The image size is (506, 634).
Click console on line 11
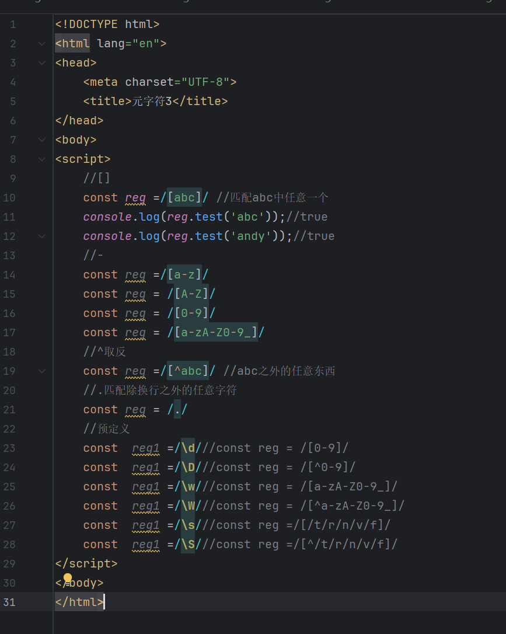(107, 217)
